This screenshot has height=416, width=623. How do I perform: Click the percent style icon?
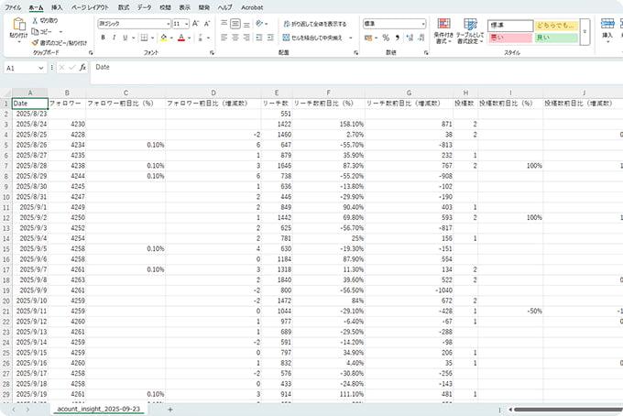coord(386,38)
